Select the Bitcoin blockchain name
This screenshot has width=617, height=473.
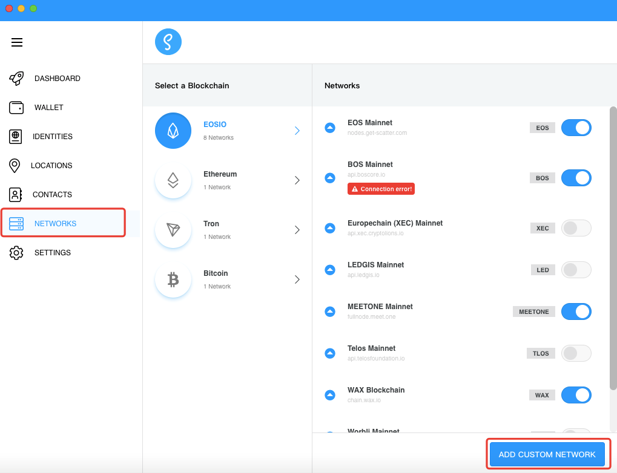point(216,273)
